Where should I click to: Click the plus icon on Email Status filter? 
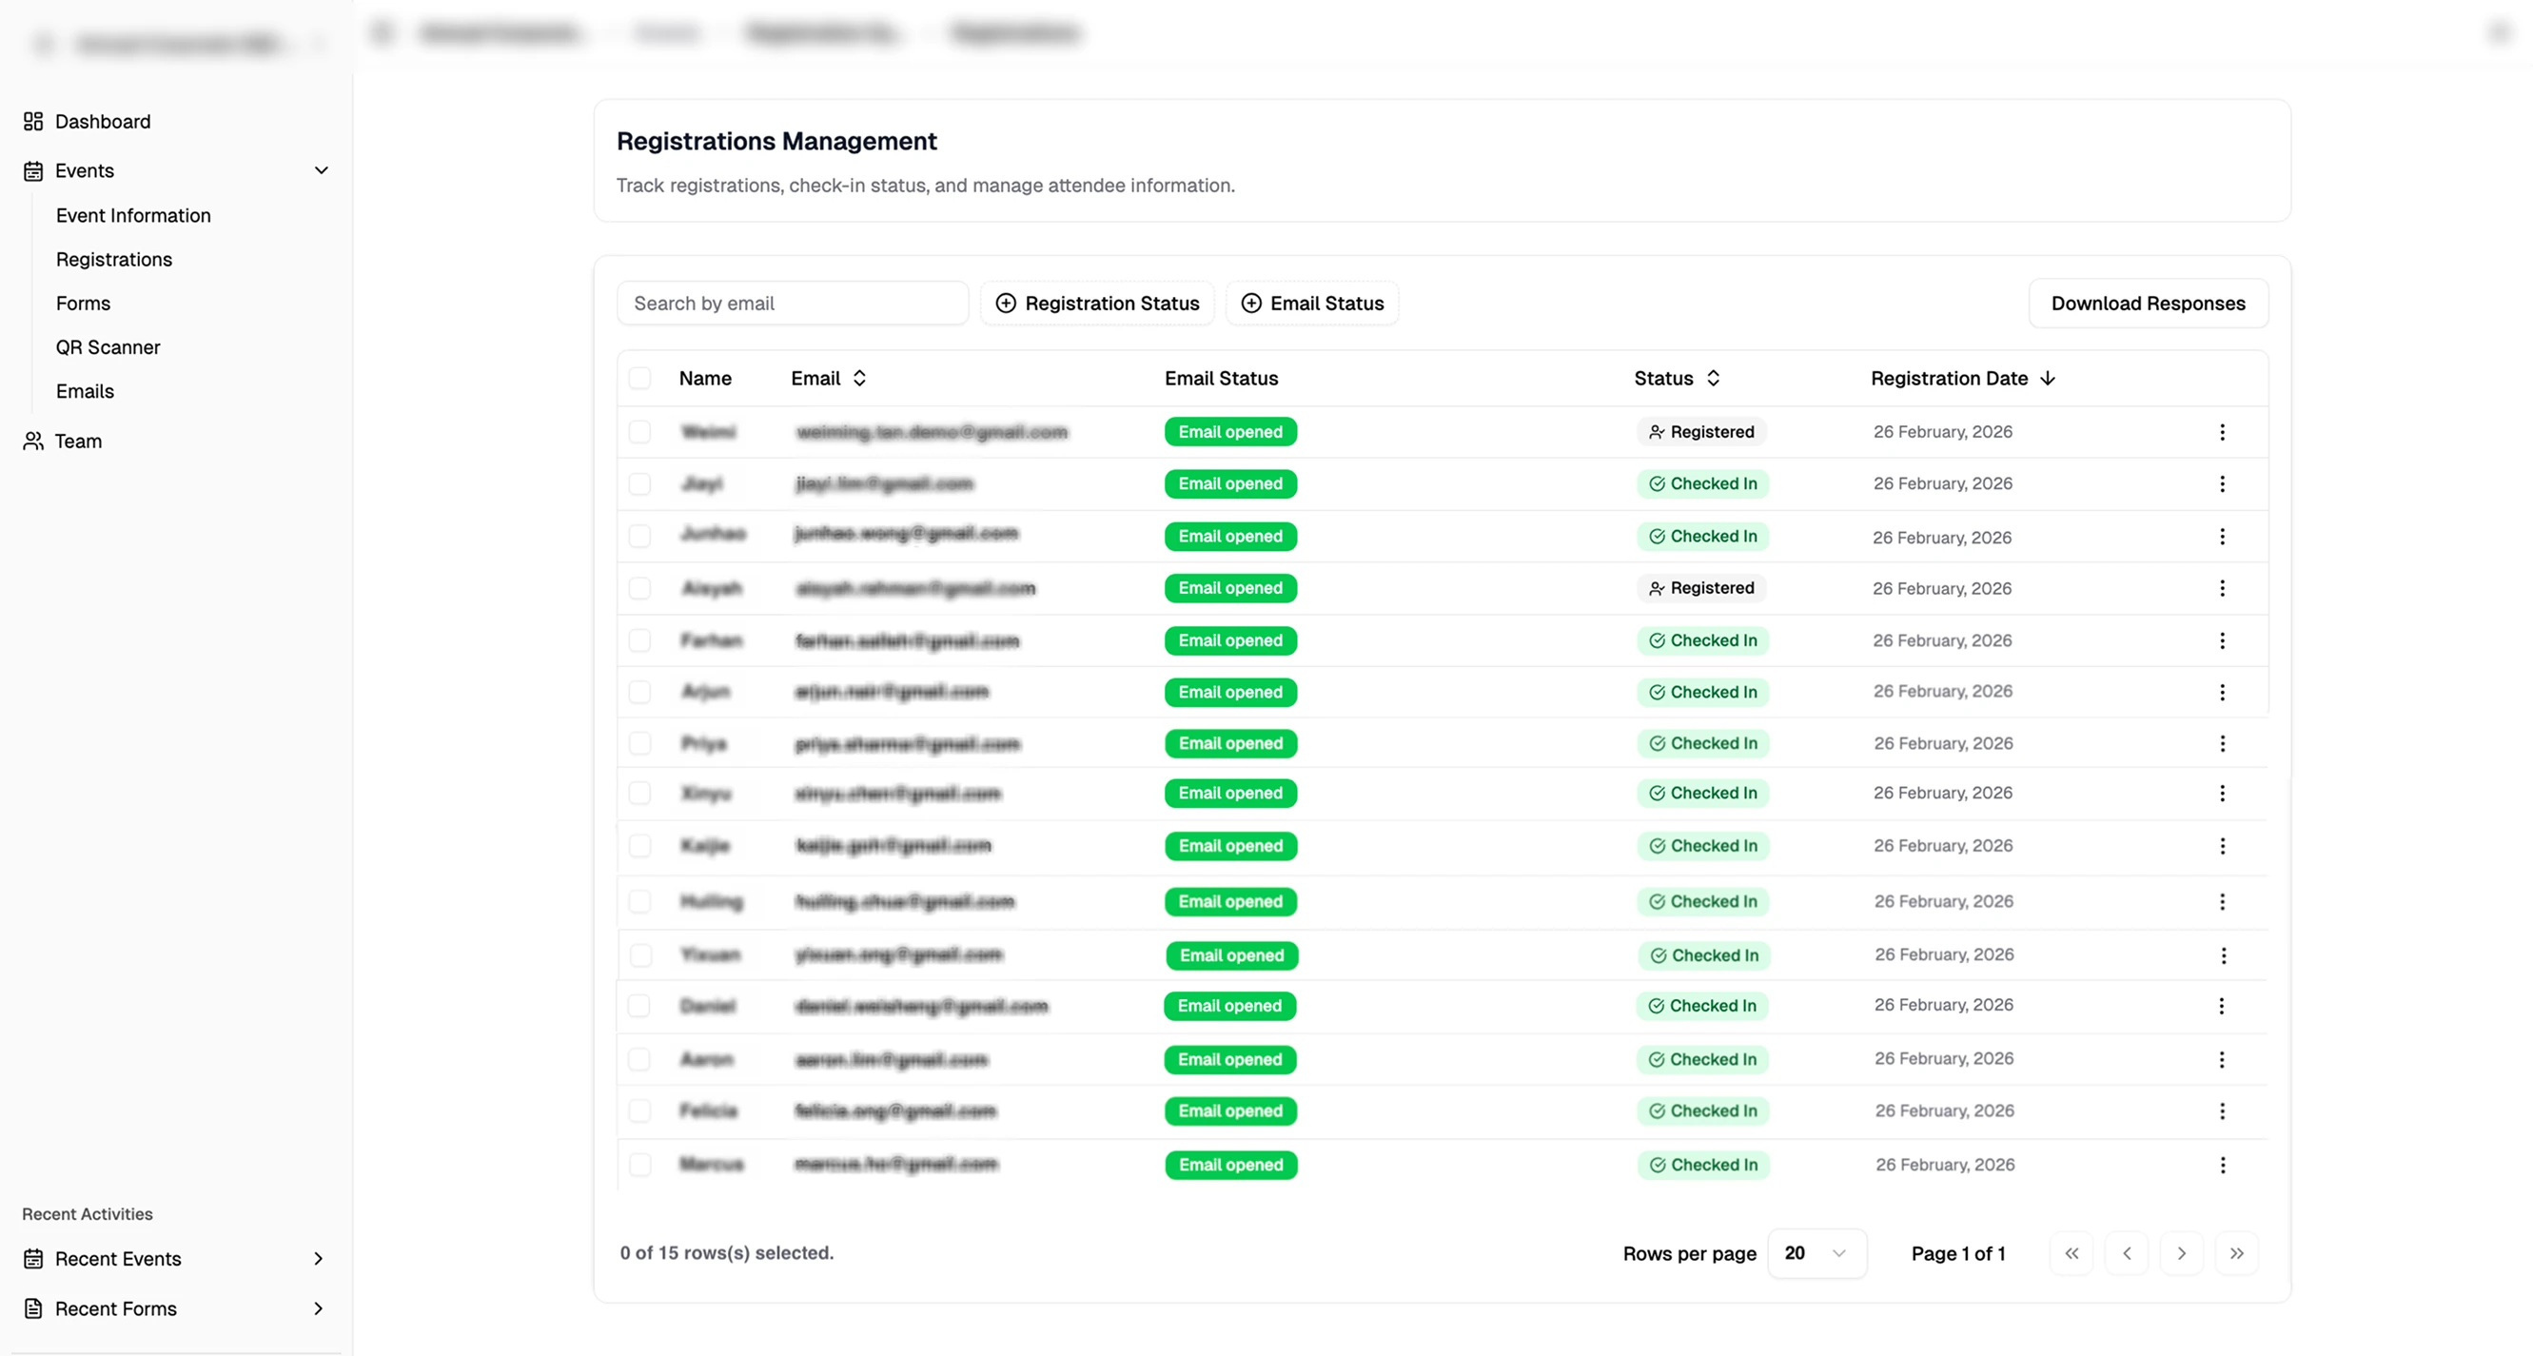click(x=1250, y=303)
